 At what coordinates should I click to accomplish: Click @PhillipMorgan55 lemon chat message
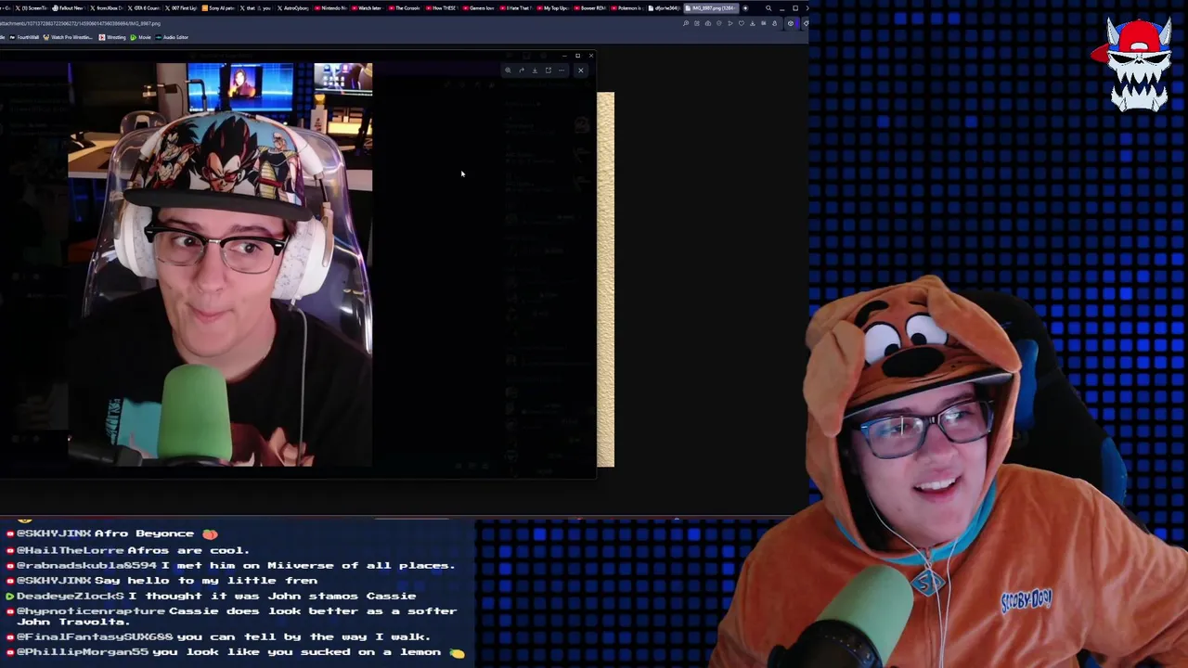coord(236,651)
